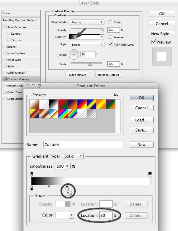Click the stop Color swatch
The width and height of the screenshot is (178, 231).
(62, 215)
